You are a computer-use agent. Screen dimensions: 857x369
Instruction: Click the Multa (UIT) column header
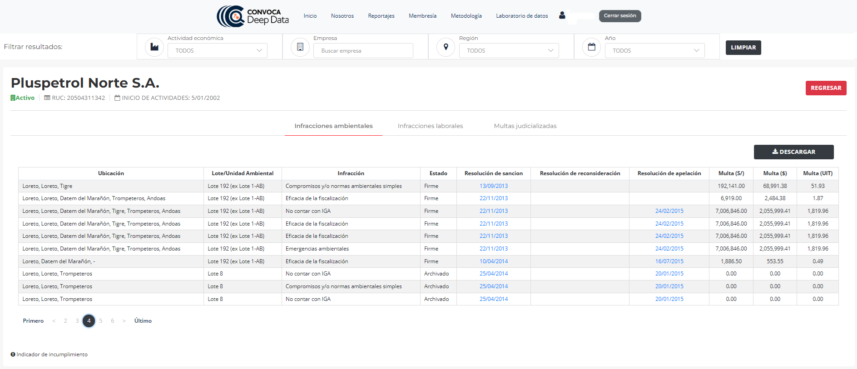(x=817, y=173)
